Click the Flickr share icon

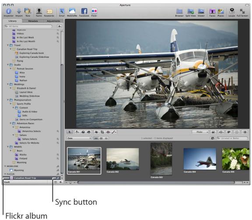[94, 11]
